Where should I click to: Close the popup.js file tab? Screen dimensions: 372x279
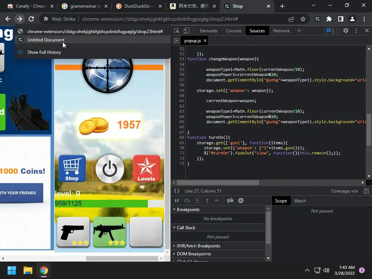[205, 41]
